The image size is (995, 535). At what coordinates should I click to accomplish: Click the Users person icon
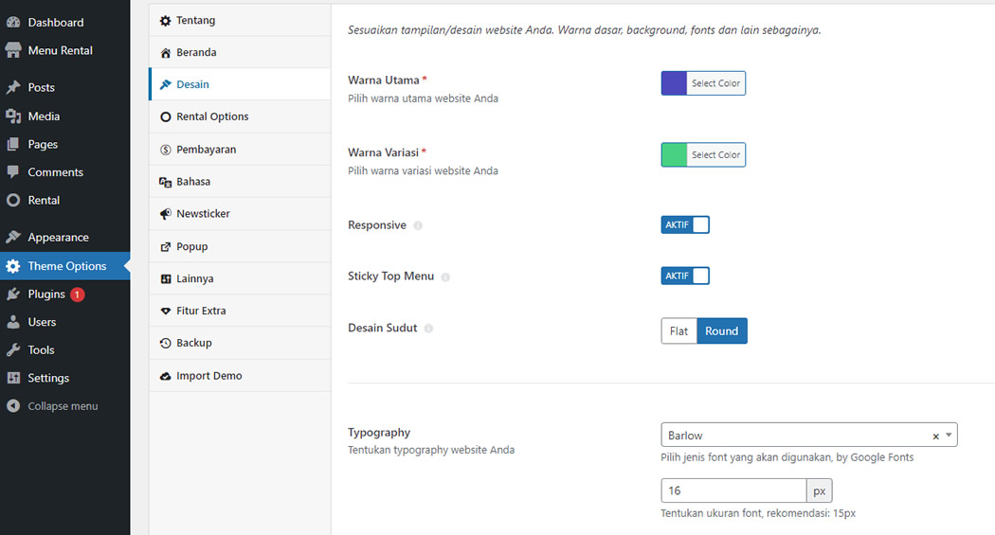13,322
